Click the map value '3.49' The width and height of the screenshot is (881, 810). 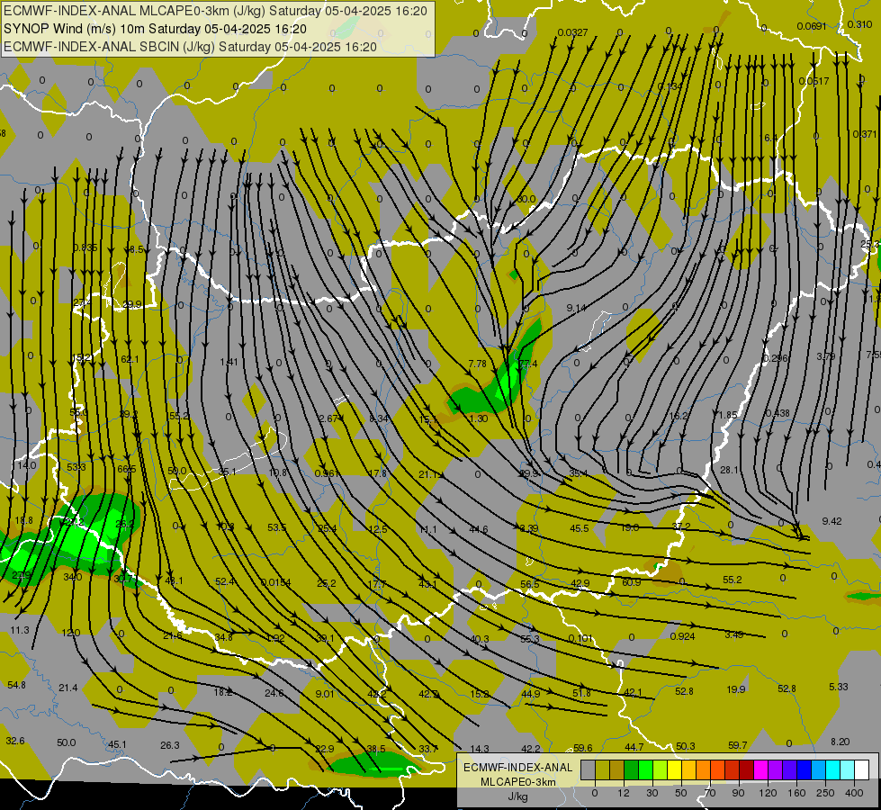(733, 634)
